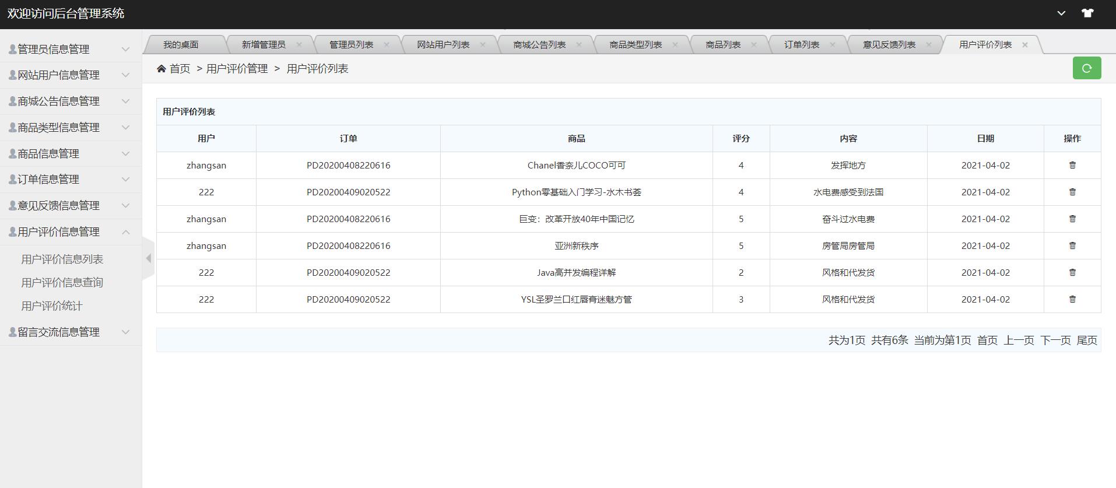Screen dimensions: 1116x488
Task: Delete the YSL圣罗兰口红 review row
Action: point(1072,299)
